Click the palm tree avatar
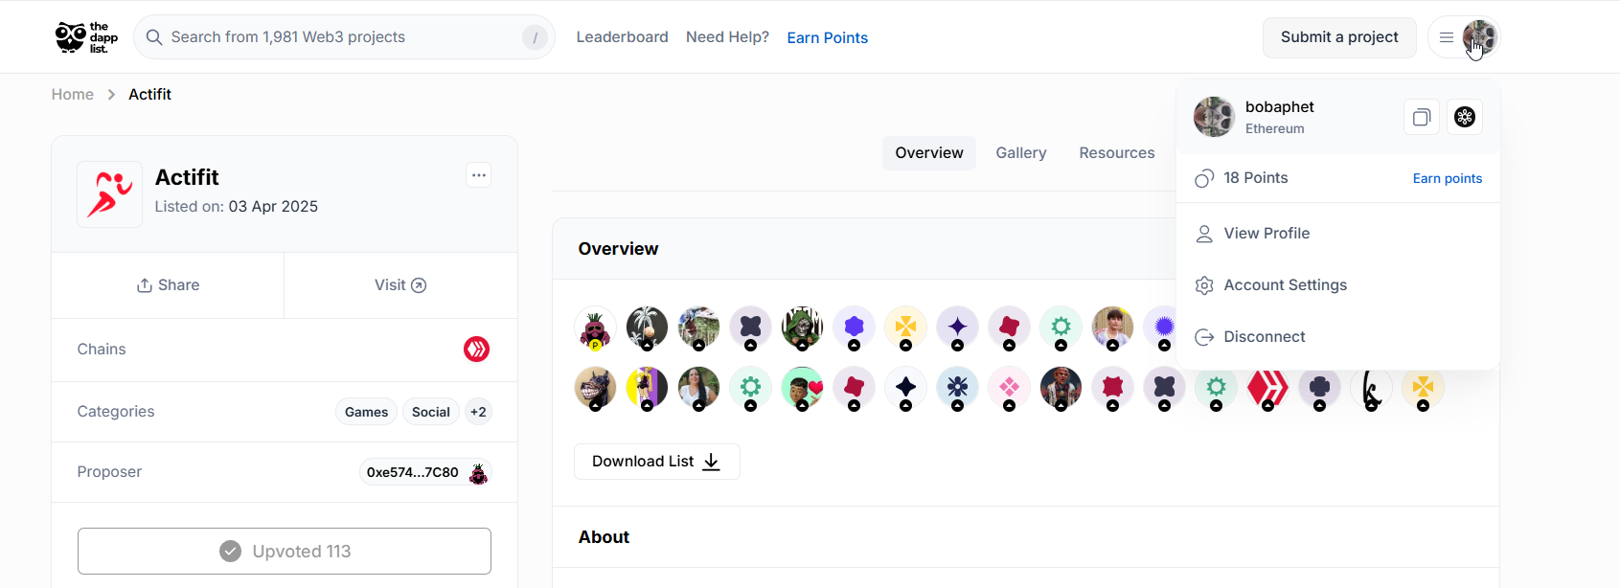 (x=647, y=328)
